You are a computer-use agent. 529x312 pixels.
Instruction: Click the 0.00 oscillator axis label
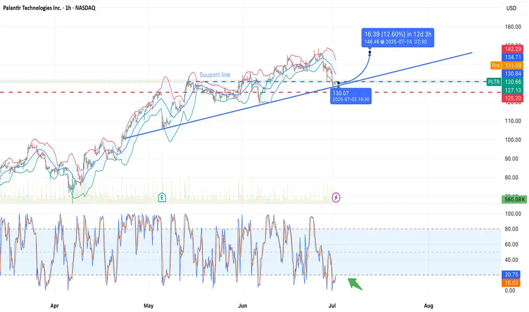pos(510,290)
